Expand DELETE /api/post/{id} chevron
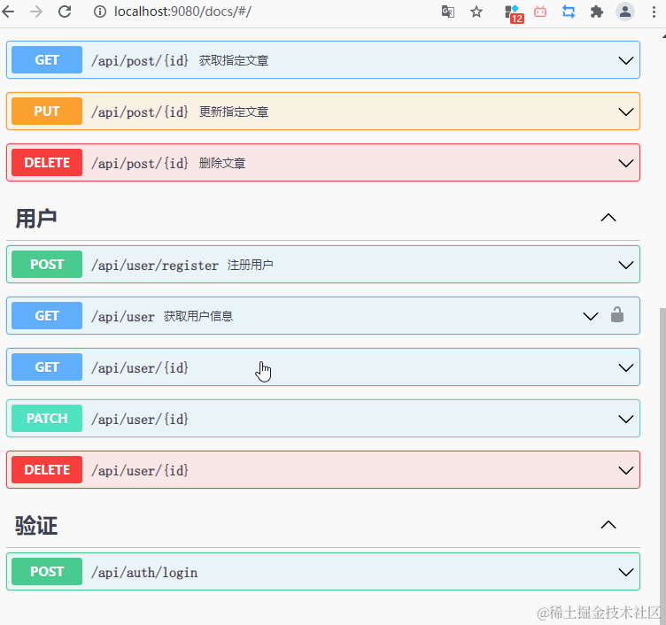This screenshot has height=625, width=666. 625,163
